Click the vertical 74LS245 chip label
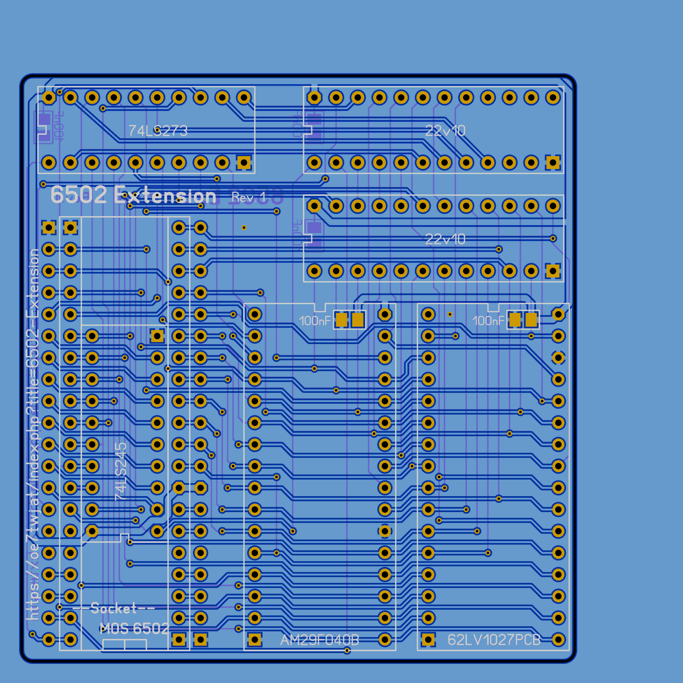This screenshot has height=683, width=683. point(121,471)
